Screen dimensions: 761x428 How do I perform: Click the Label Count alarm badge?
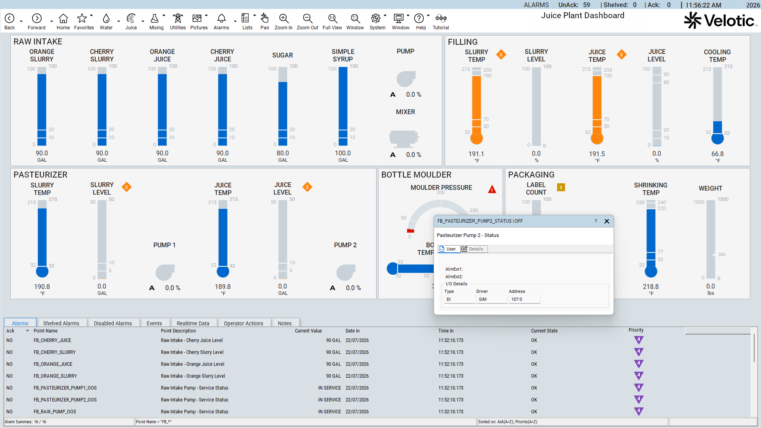pyautogui.click(x=561, y=187)
